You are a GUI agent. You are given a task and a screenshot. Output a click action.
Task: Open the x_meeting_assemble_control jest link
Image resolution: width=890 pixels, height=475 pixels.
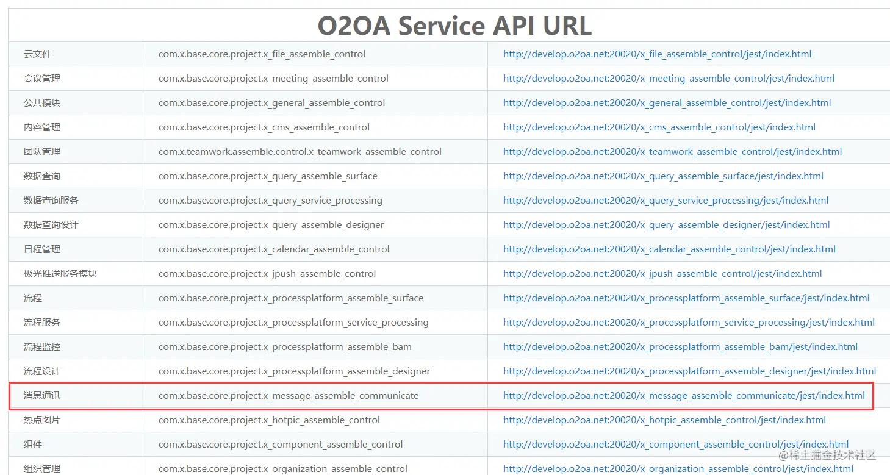(x=669, y=79)
